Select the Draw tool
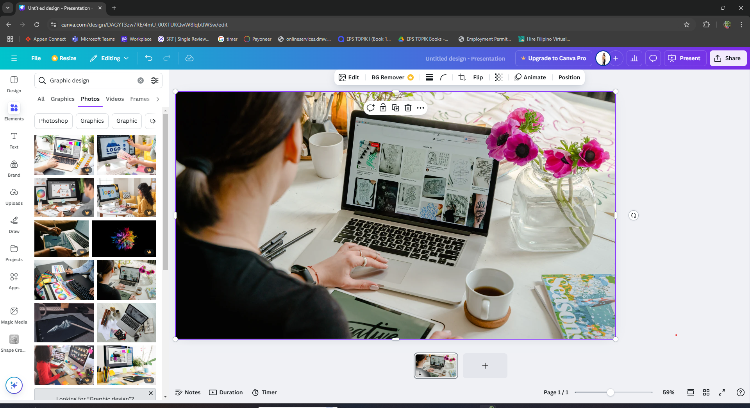 point(14,225)
